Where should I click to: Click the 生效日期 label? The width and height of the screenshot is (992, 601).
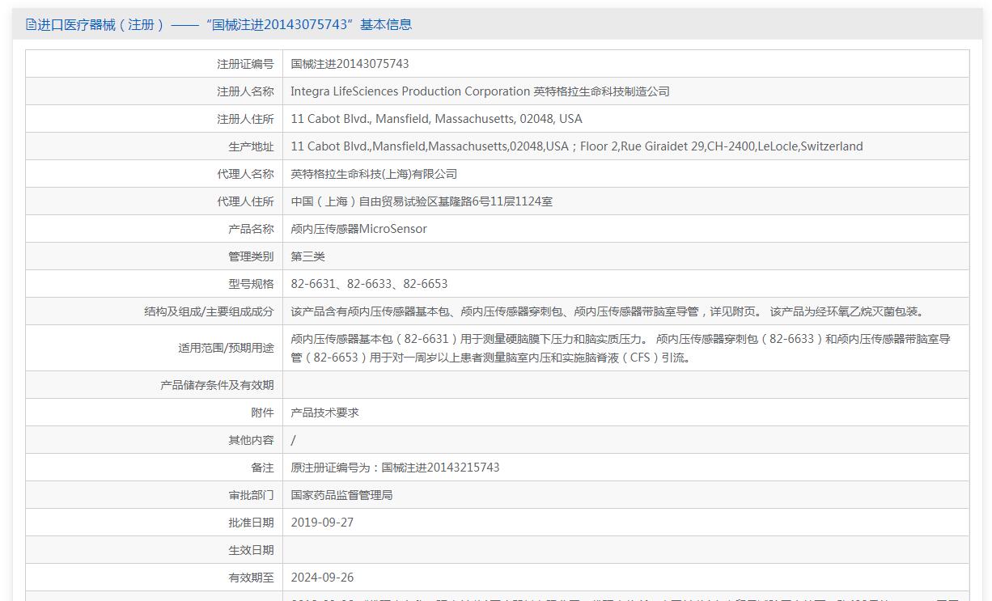coord(251,550)
